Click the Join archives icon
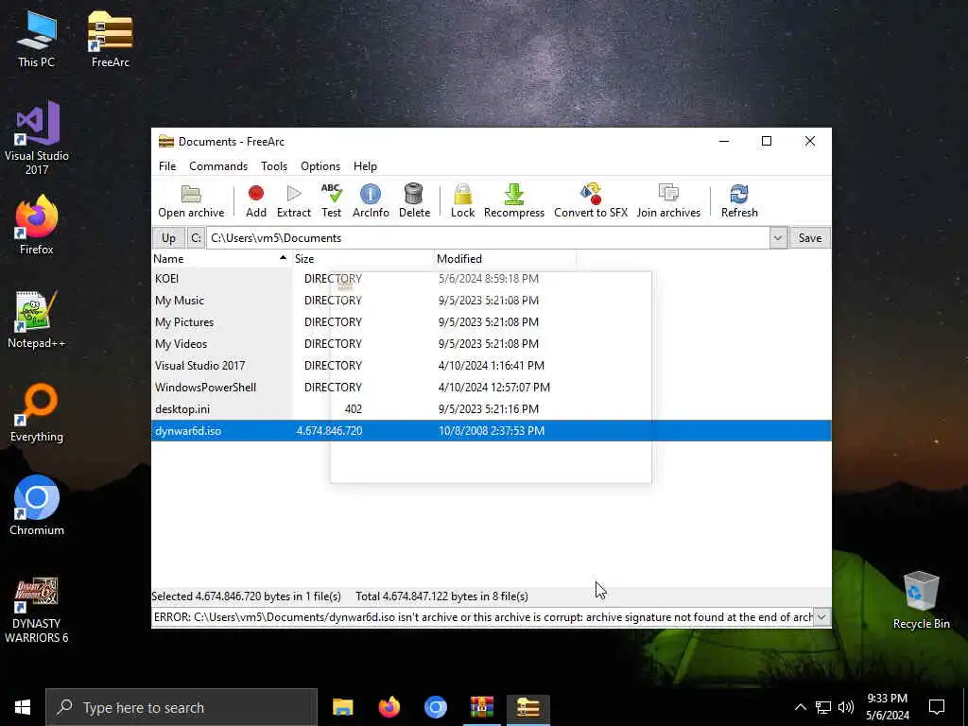Screen dimensions: 968x726 point(668,200)
